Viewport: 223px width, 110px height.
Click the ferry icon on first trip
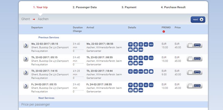coord(141,49)
